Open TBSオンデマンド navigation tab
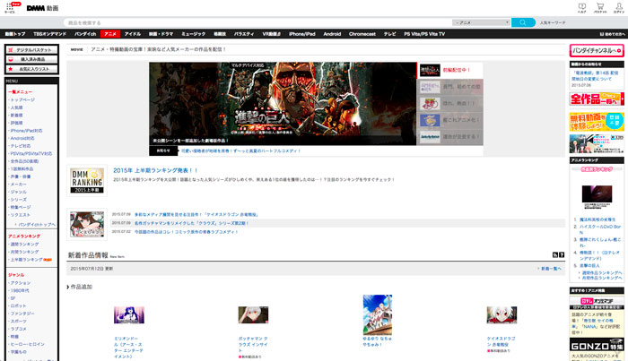628x361 pixels. point(50,34)
